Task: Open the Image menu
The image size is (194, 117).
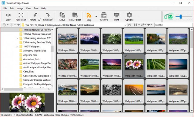Action: click(x=20, y=8)
